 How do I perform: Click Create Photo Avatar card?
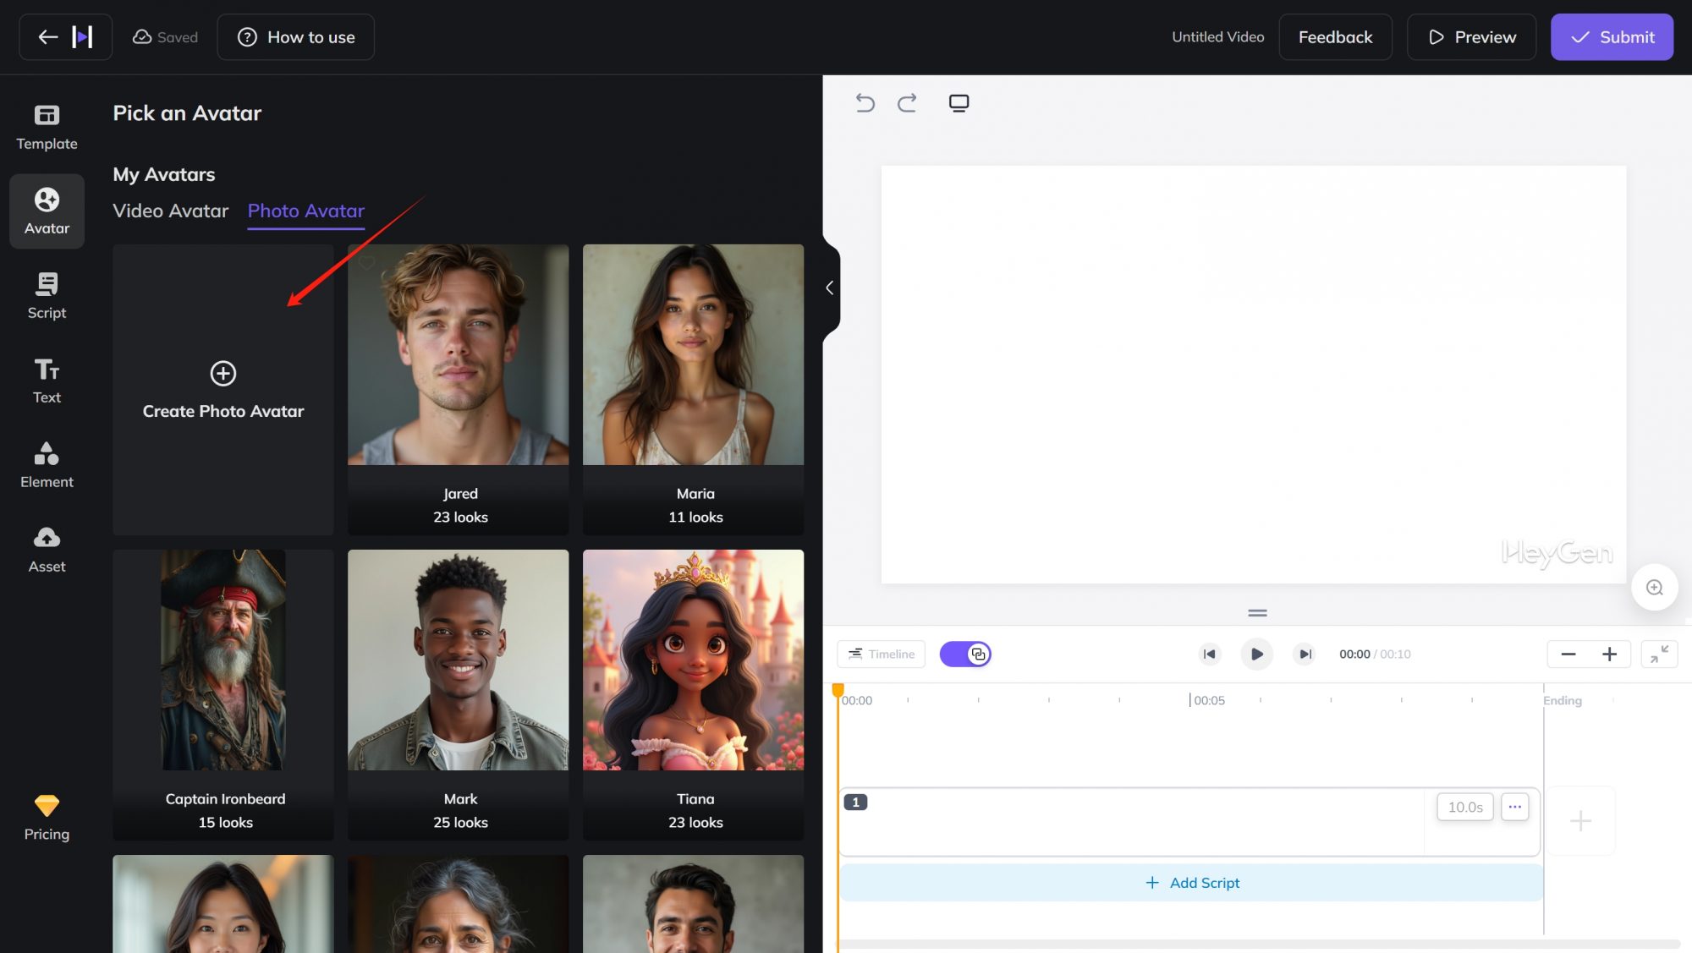[x=223, y=390]
